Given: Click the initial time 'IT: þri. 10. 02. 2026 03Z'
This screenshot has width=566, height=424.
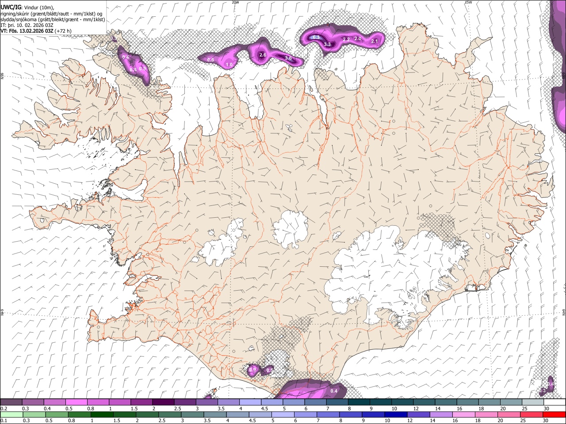Looking at the screenshot, I should coord(27,25).
